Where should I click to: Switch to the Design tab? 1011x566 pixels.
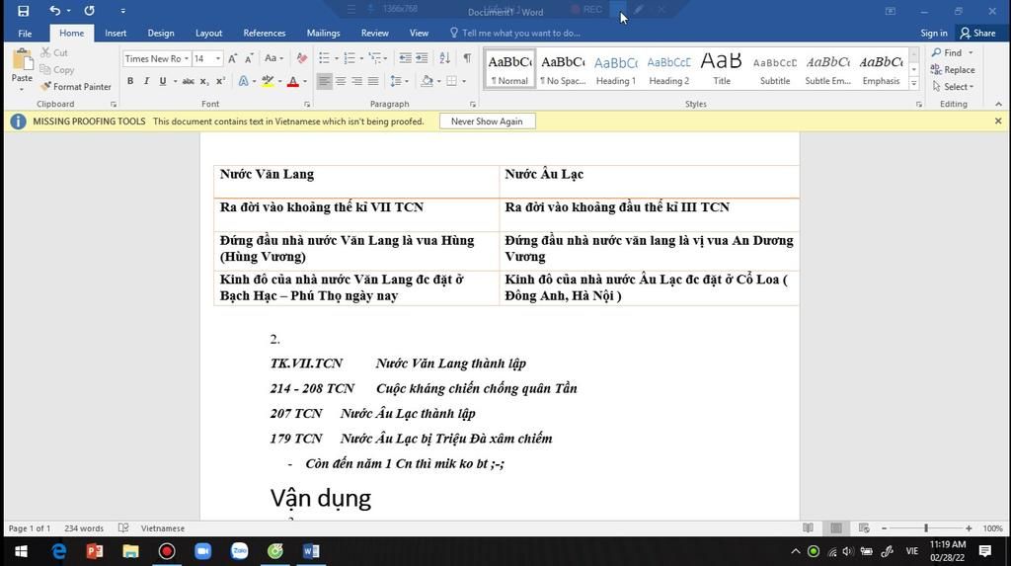[x=161, y=33]
